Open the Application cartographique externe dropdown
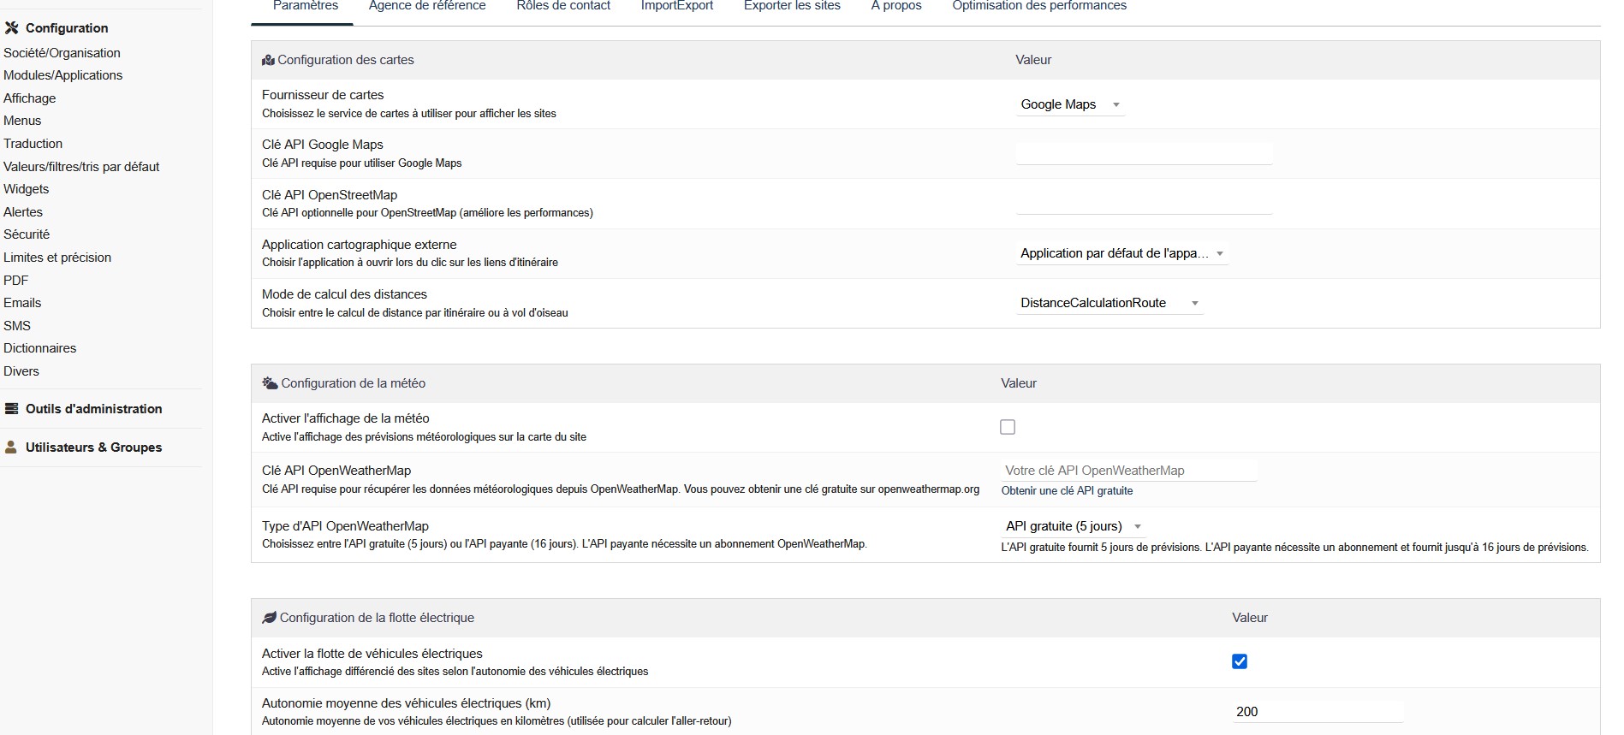1624x735 pixels. [x=1122, y=253]
